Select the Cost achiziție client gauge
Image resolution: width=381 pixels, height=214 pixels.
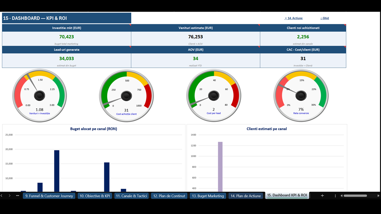127,96
